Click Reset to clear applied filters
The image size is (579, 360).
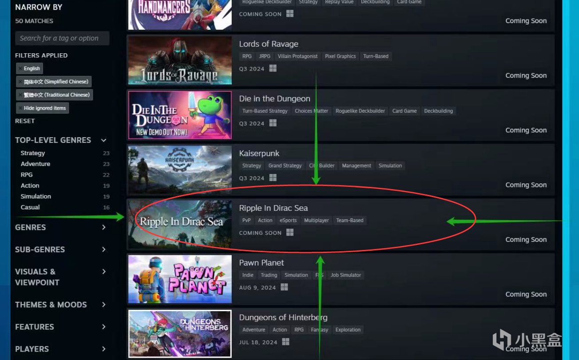point(25,121)
